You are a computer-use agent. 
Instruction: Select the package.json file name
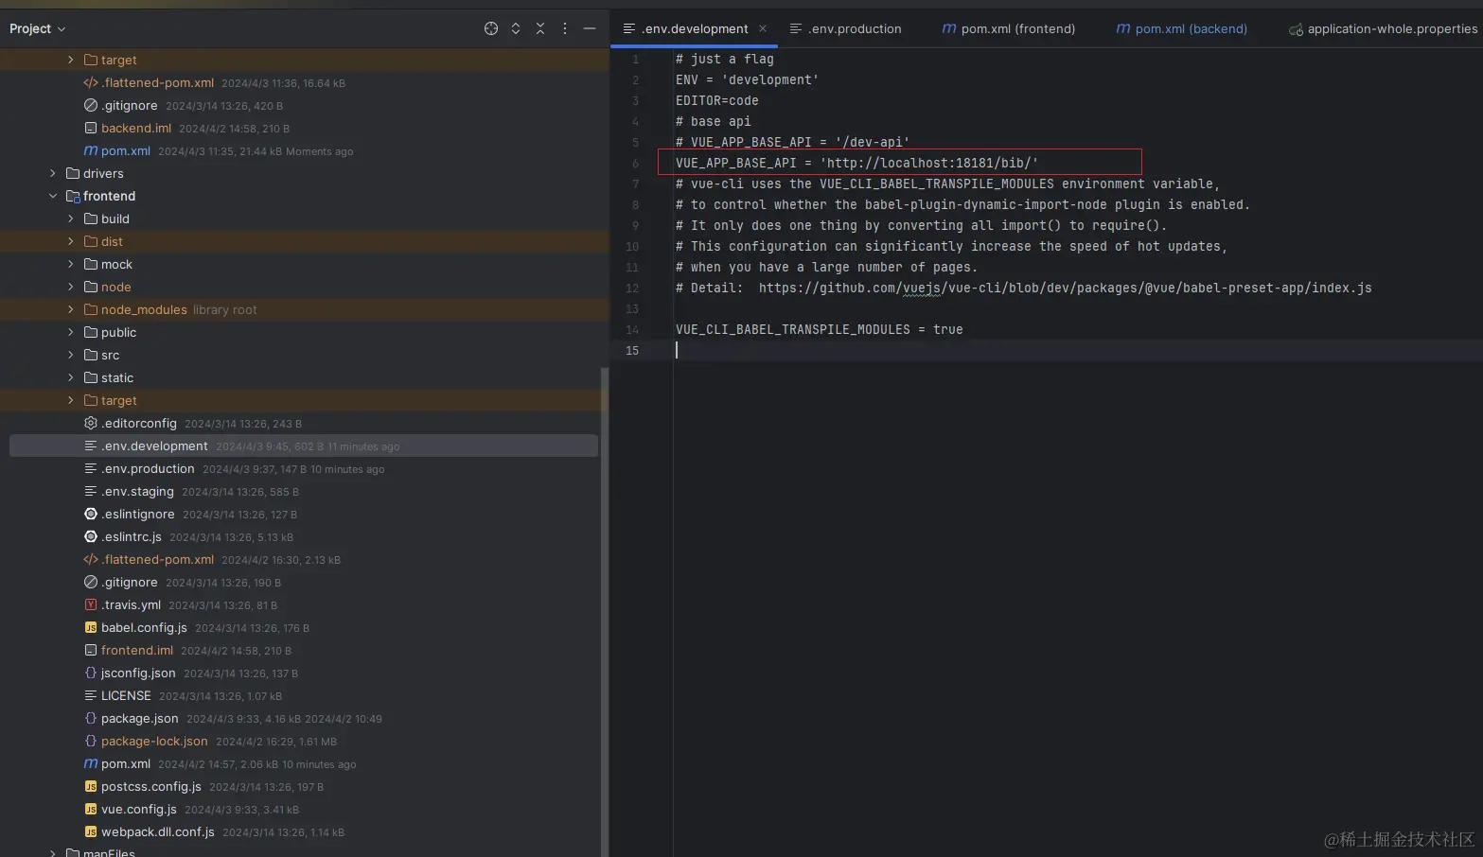pyautogui.click(x=140, y=718)
